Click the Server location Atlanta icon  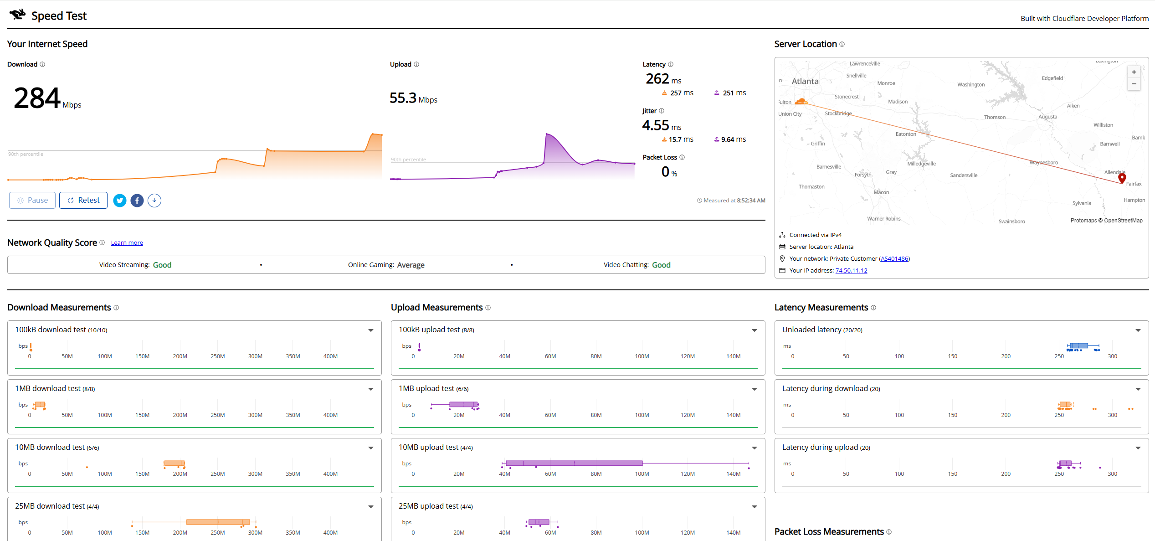tap(782, 247)
